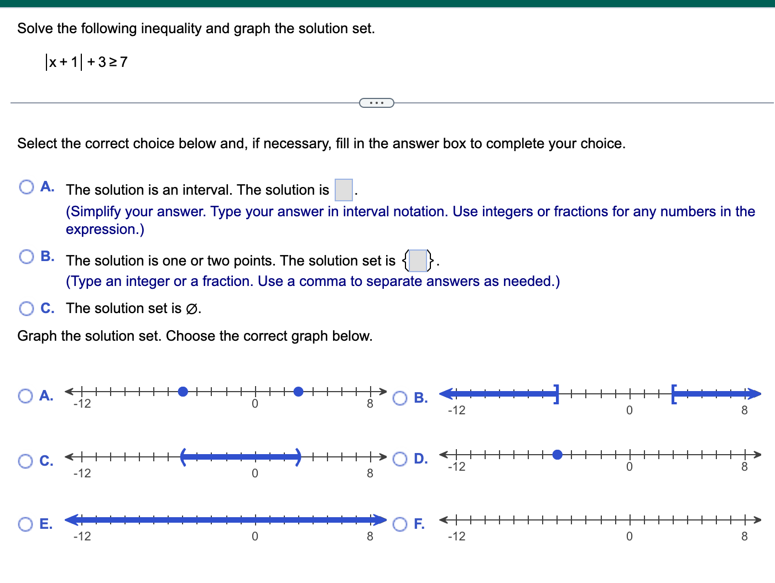Select graph option C radio button
Viewport: 775px width, 583px height.
click(x=25, y=461)
